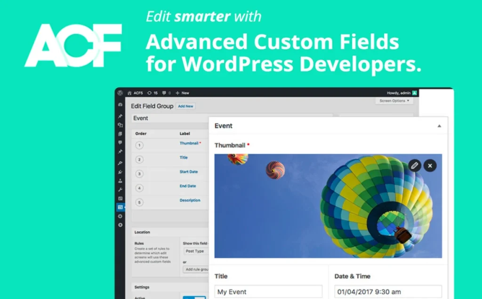This screenshot has height=299, width=482.
Task: Open the Pages sidebar icon
Action: click(120, 134)
